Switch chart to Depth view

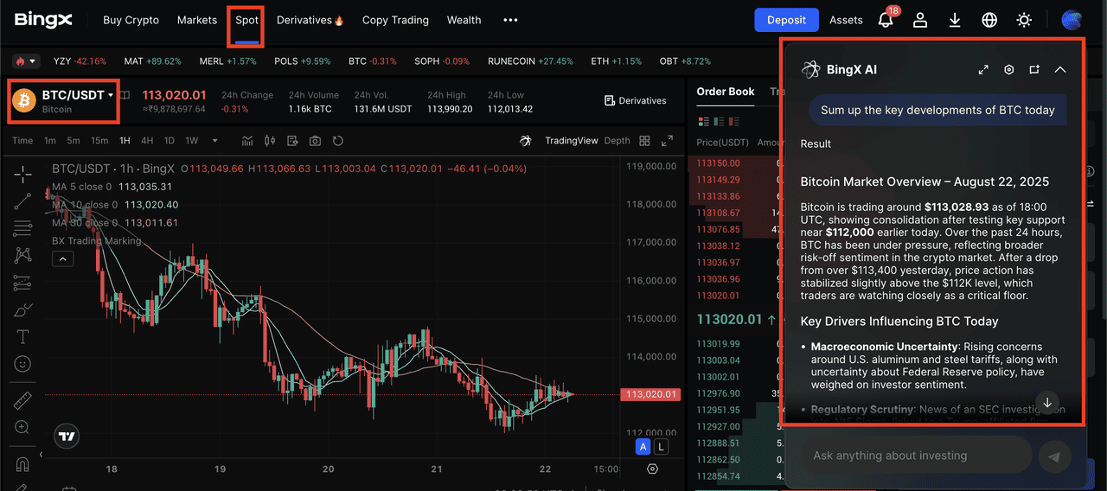[x=617, y=141]
